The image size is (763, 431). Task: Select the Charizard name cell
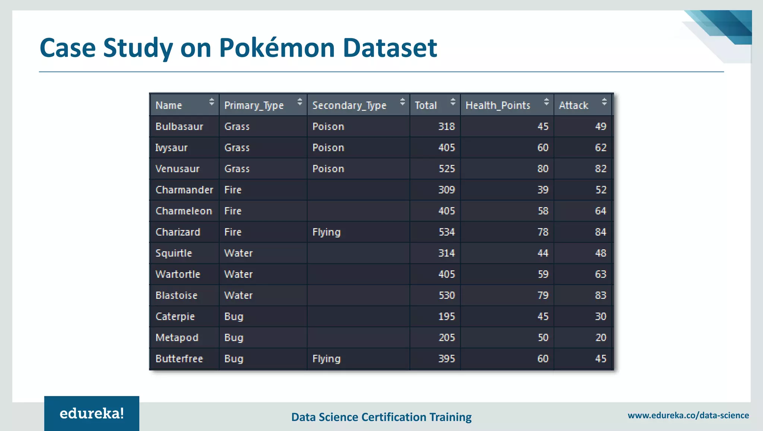[x=185, y=232]
